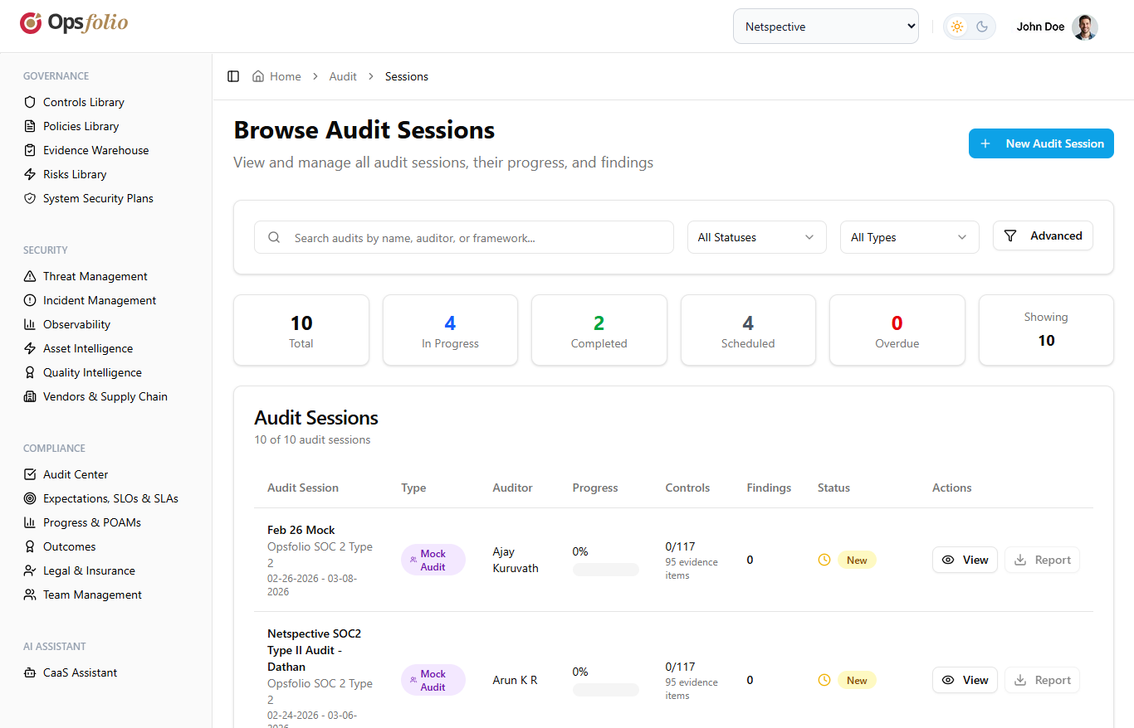Select the Risks Library icon
The image size is (1134, 728).
point(29,174)
